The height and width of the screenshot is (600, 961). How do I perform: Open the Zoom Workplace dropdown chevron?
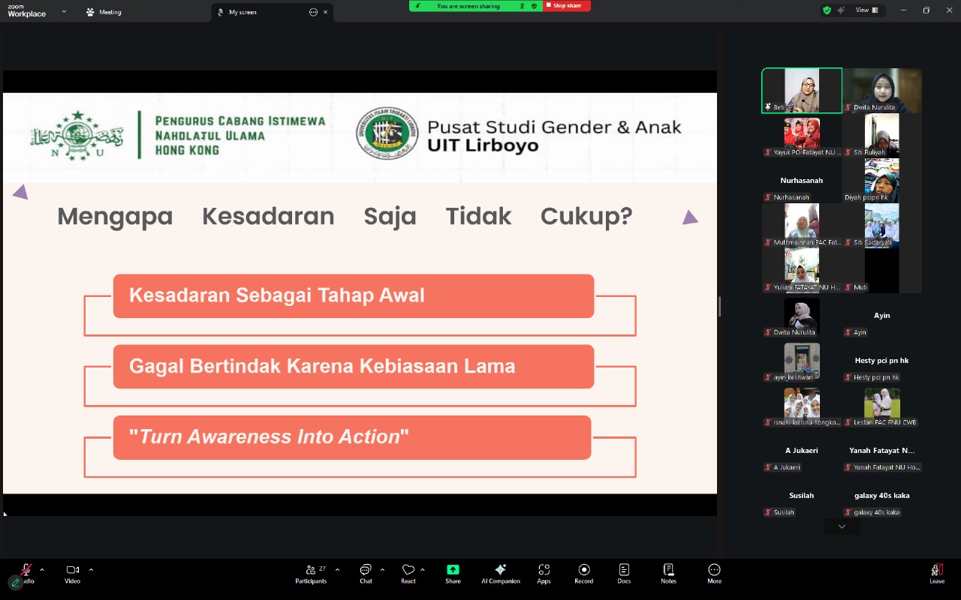tap(64, 11)
